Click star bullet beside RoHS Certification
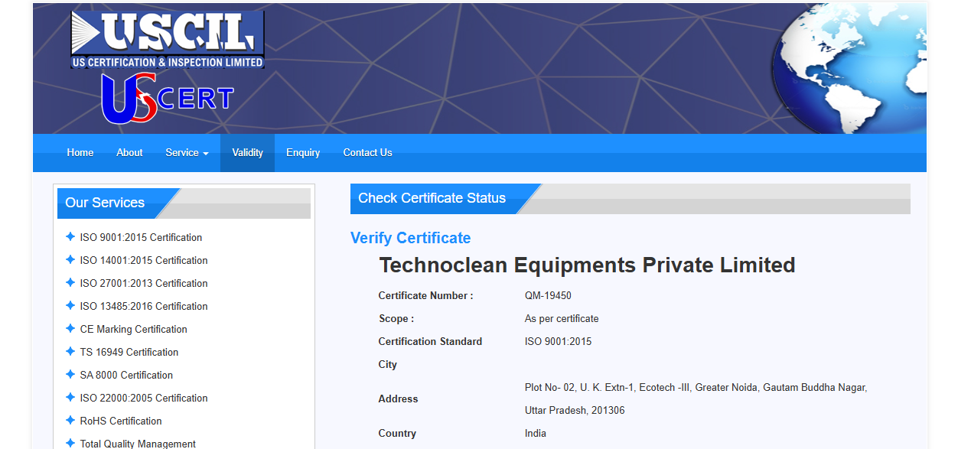The height and width of the screenshot is (449, 958). pos(70,421)
